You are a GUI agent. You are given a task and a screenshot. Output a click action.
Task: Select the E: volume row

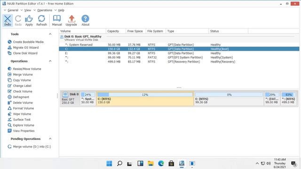point(179,53)
